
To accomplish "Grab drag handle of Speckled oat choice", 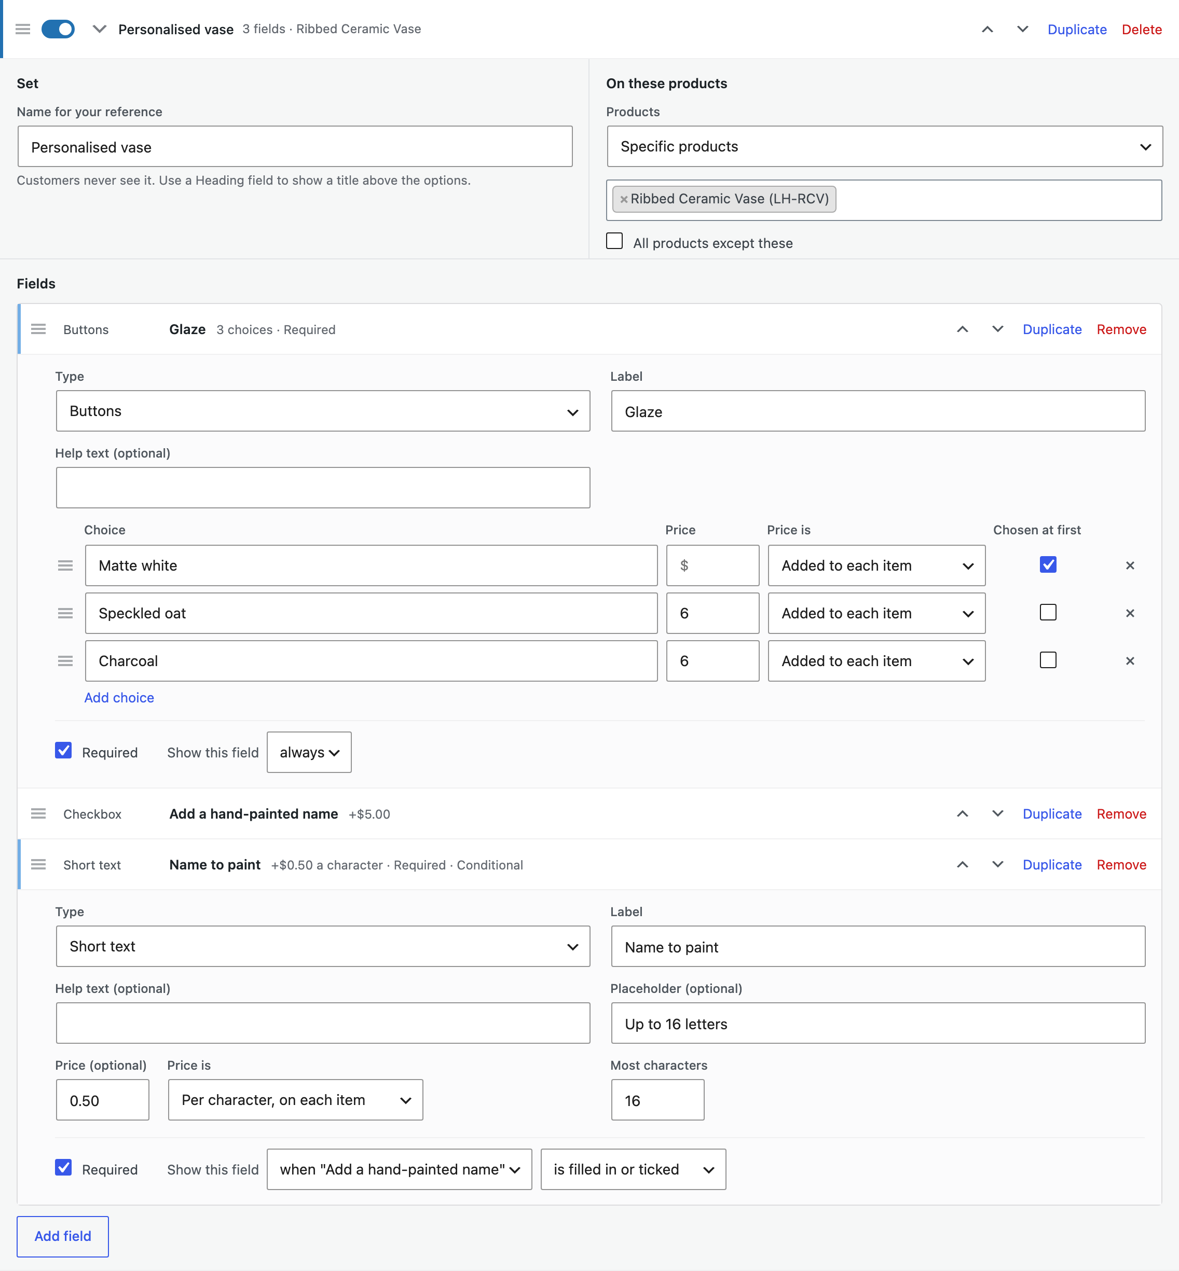I will 65,614.
